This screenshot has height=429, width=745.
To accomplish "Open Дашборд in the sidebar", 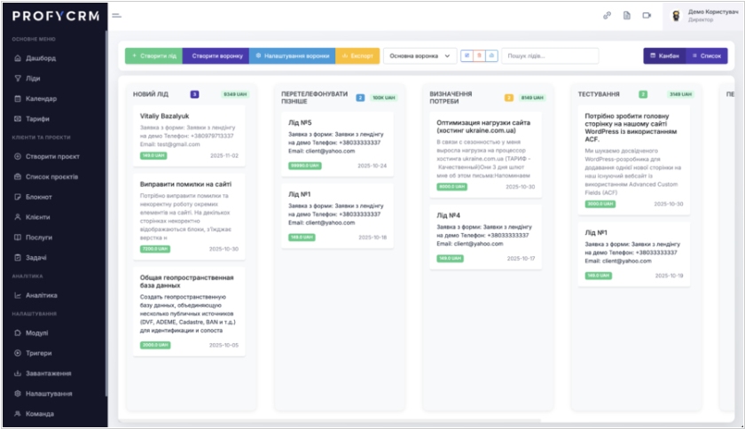I will click(x=41, y=58).
